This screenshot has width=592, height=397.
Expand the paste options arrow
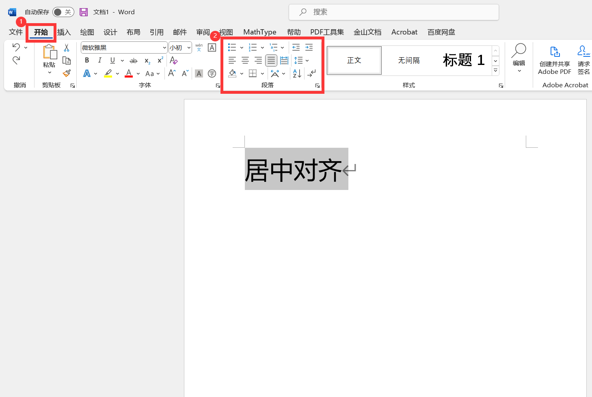(x=50, y=72)
